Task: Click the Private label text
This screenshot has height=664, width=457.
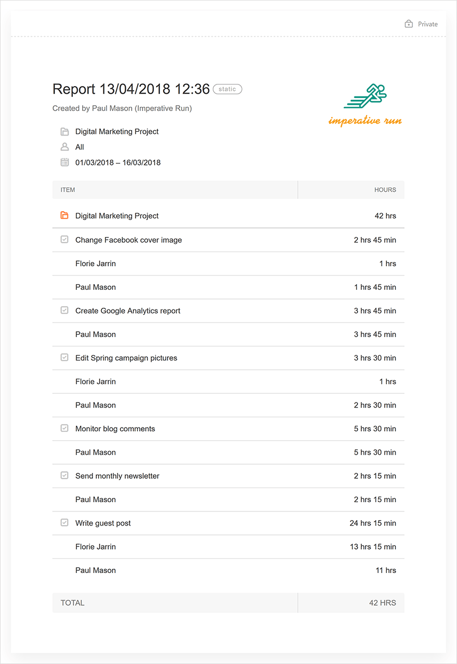Action: pyautogui.click(x=428, y=24)
